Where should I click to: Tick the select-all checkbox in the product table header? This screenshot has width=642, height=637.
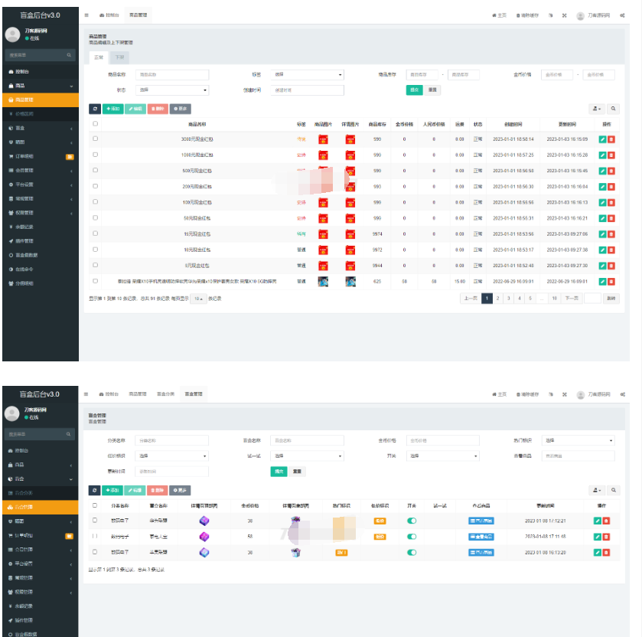pyautogui.click(x=96, y=124)
